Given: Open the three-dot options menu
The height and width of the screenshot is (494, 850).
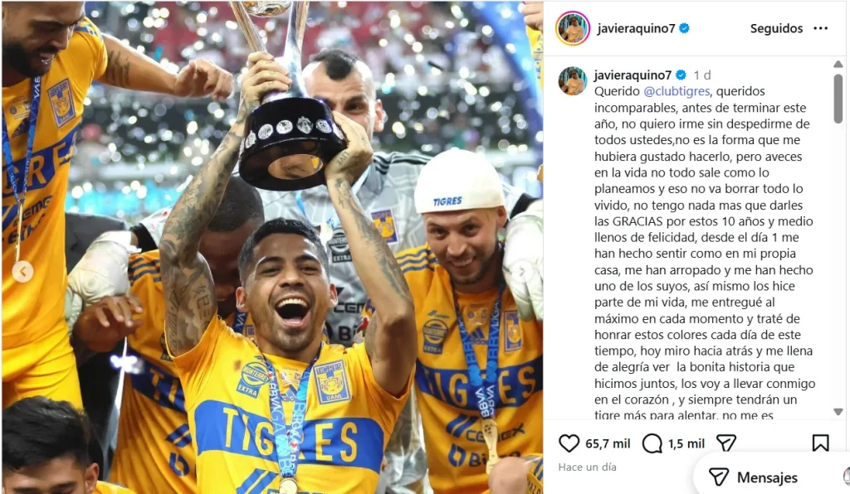Looking at the screenshot, I should [821, 28].
